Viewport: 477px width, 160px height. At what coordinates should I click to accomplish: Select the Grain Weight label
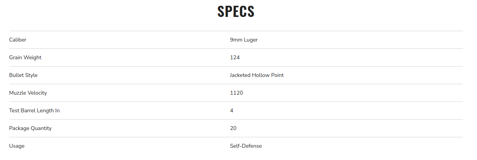tap(25, 57)
